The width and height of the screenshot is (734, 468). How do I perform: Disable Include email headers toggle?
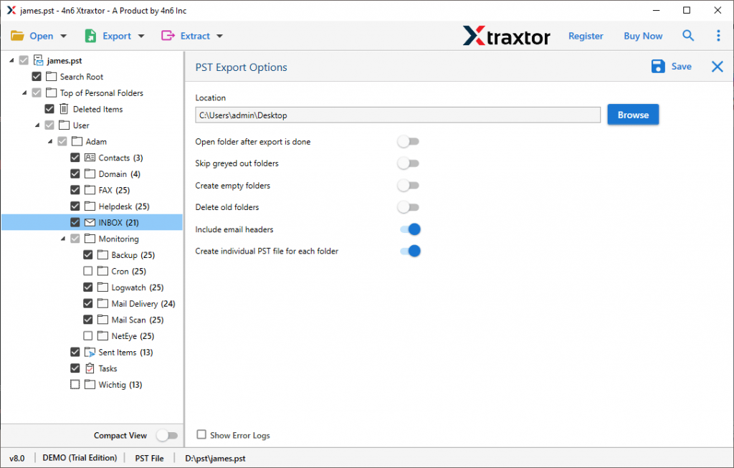(409, 229)
